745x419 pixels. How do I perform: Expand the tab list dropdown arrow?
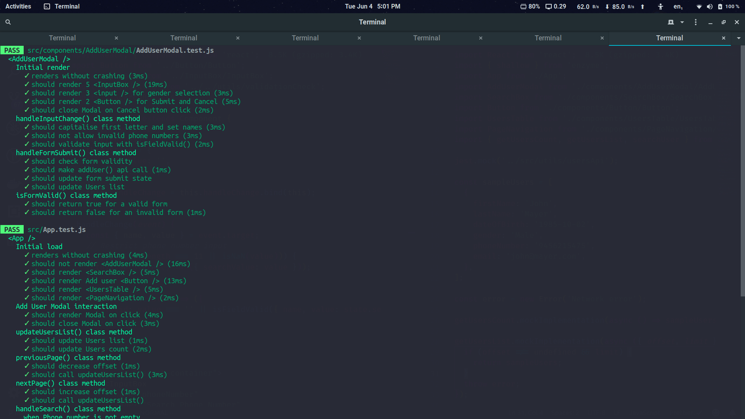[x=738, y=38]
